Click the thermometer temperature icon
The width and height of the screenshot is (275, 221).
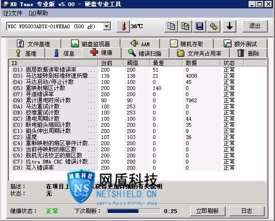(x=123, y=26)
